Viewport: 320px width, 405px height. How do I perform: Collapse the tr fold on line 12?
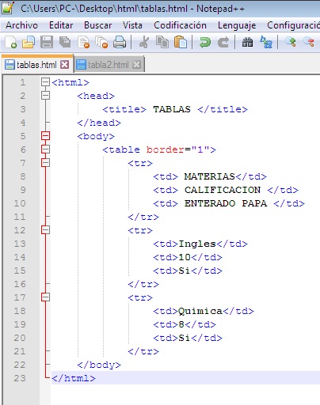[x=45, y=230]
